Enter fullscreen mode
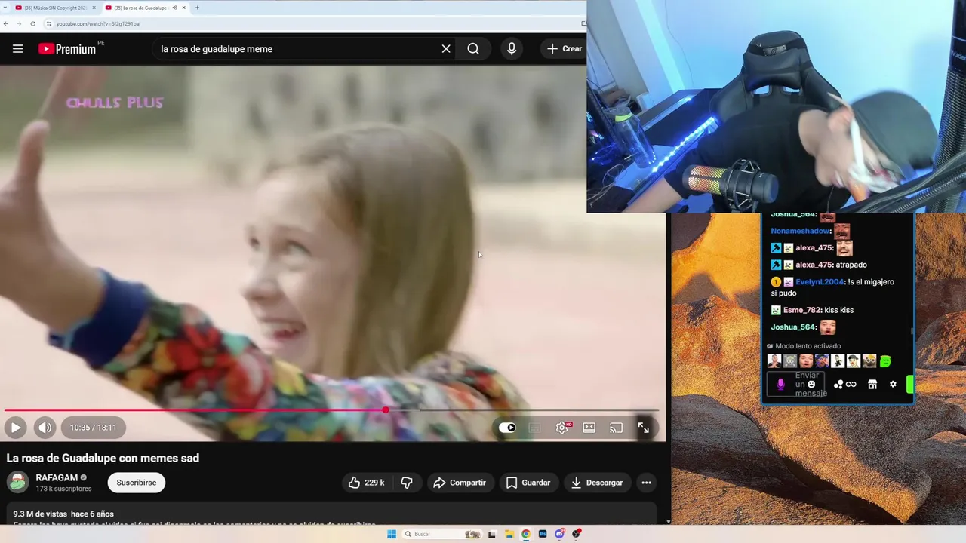The width and height of the screenshot is (966, 543). click(x=644, y=428)
